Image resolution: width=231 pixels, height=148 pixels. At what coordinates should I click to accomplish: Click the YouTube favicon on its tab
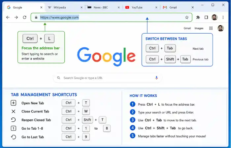pyautogui.click(x=127, y=7)
